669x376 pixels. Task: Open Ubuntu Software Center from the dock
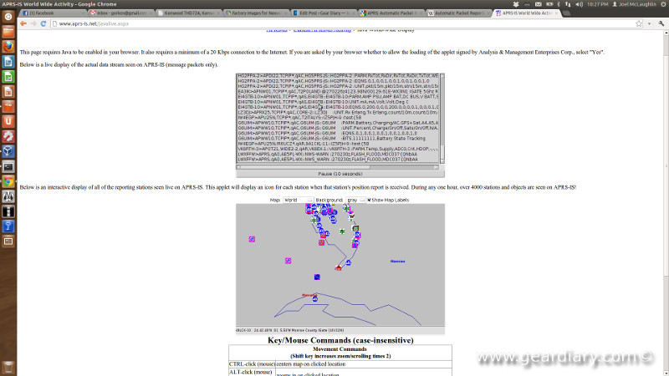pyautogui.click(x=8, y=107)
